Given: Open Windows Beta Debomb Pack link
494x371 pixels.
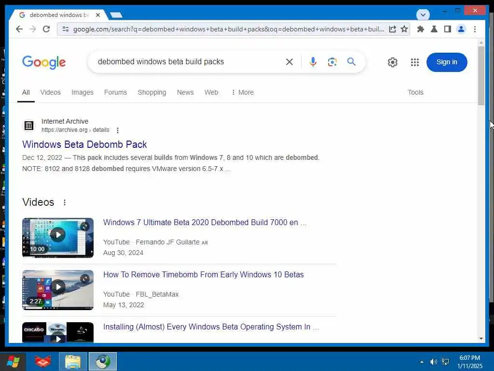Looking at the screenshot, I should 84,144.
